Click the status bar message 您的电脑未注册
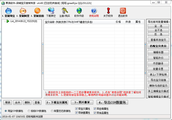Image resolution: width=172 pixels, height=120 pixels. click(x=35, y=117)
